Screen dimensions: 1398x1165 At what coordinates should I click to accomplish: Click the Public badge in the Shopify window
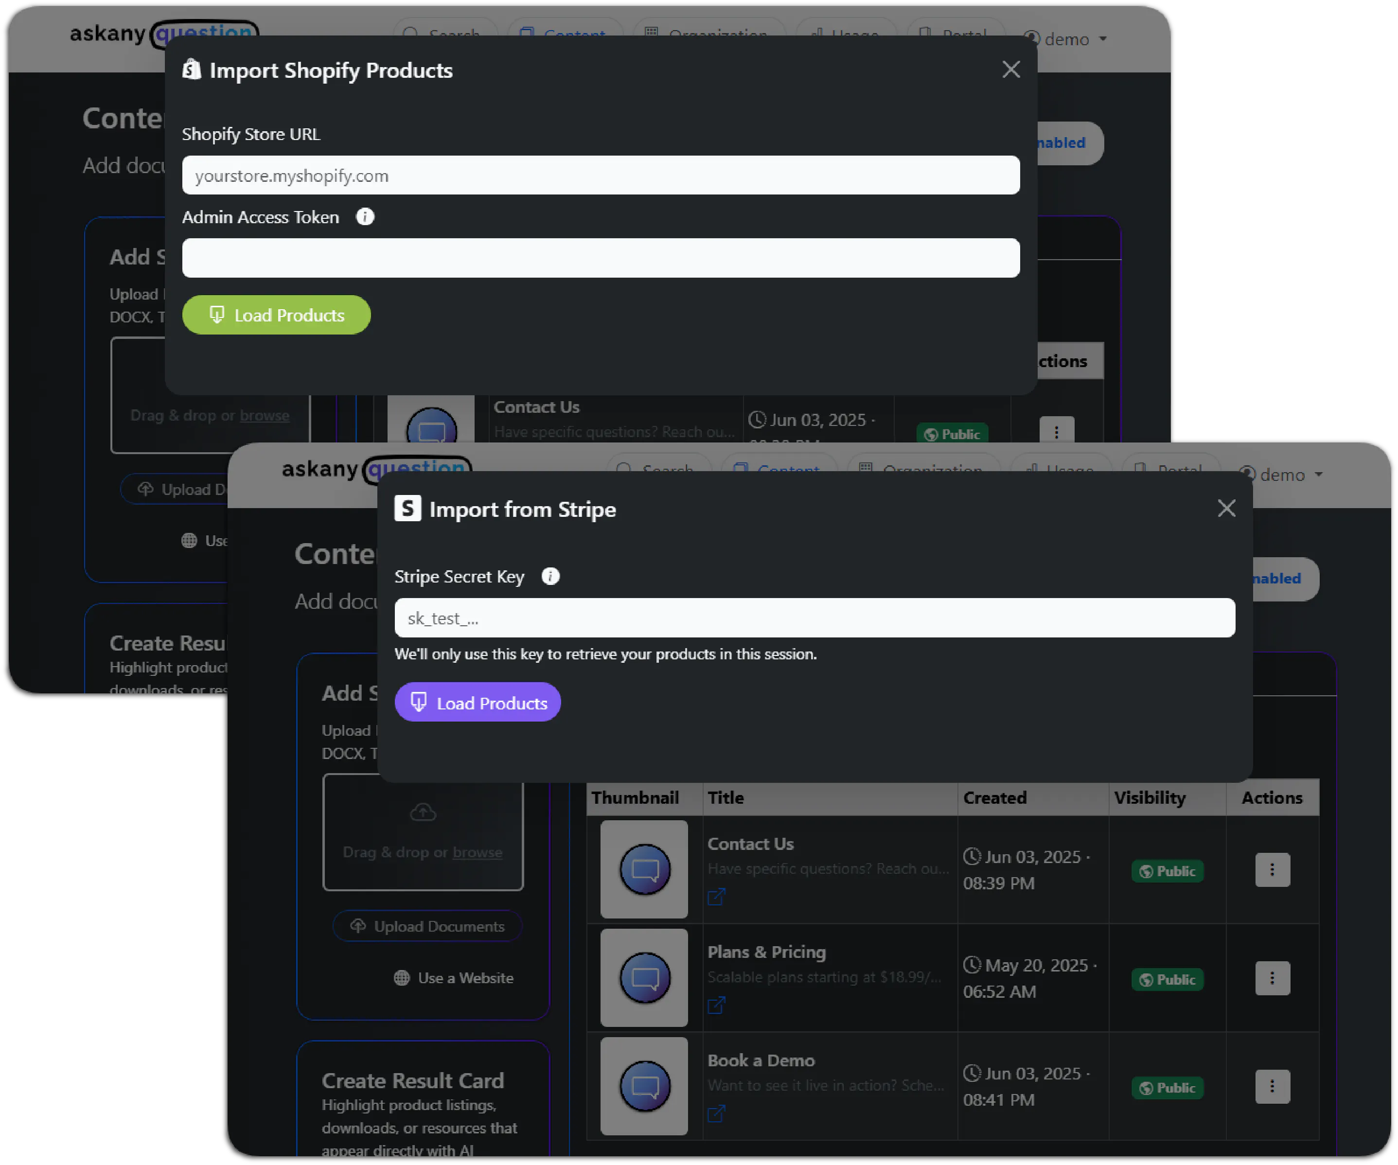tap(952, 433)
